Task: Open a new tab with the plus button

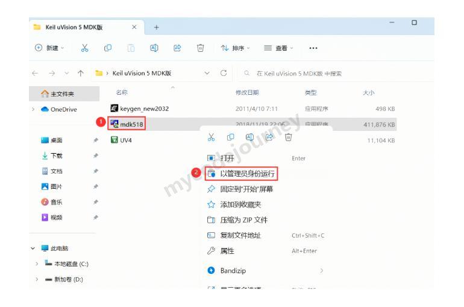Action: [x=156, y=27]
